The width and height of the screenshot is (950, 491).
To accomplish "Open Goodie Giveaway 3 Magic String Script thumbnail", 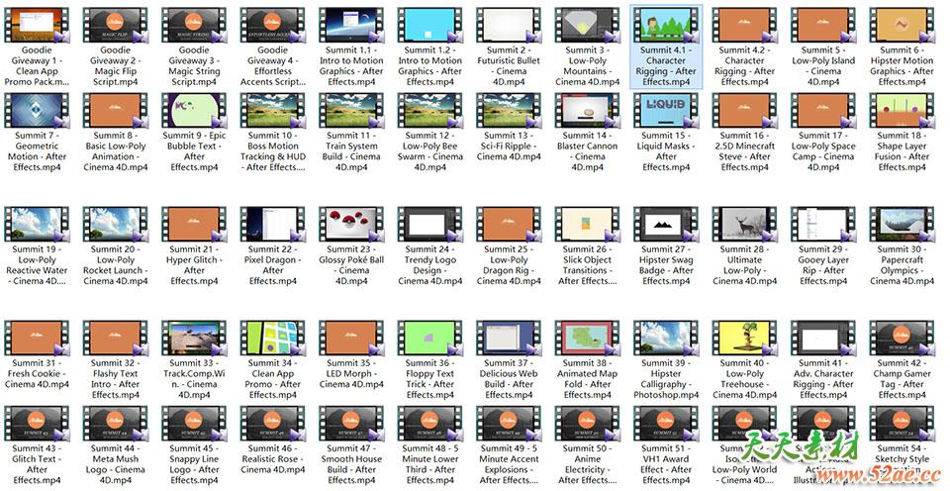I will click(x=194, y=26).
